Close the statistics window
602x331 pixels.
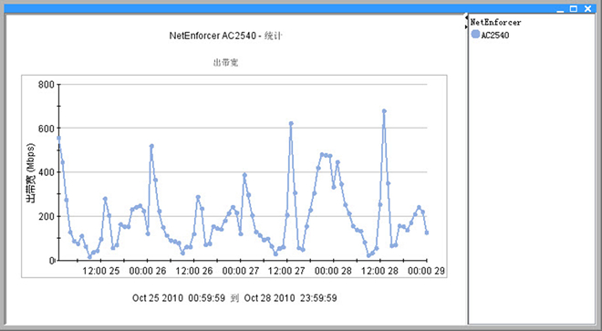coord(587,8)
